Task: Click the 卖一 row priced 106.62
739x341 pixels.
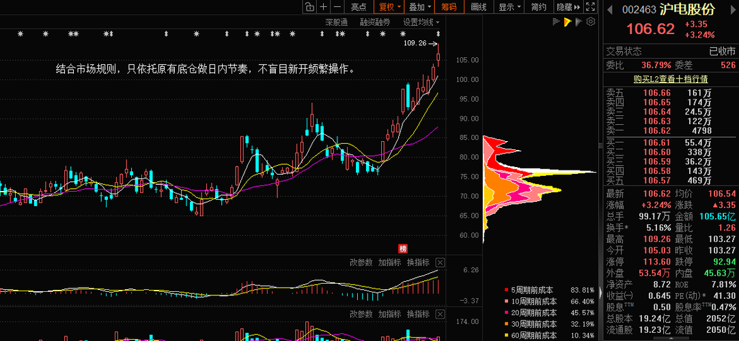Action: pos(671,131)
